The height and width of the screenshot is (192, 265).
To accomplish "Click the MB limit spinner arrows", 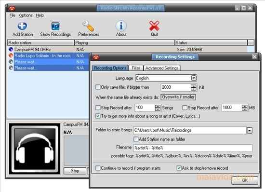I will point(244,108).
